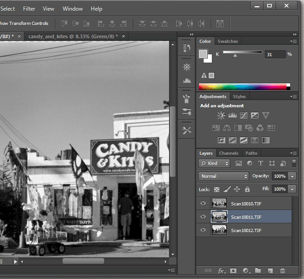Toggle lock position
The height and width of the screenshot is (279, 304).
point(237,189)
